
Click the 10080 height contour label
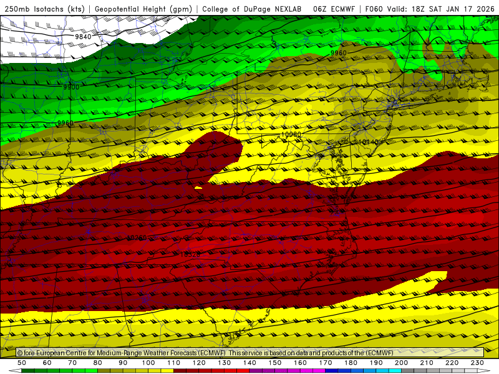291,135
